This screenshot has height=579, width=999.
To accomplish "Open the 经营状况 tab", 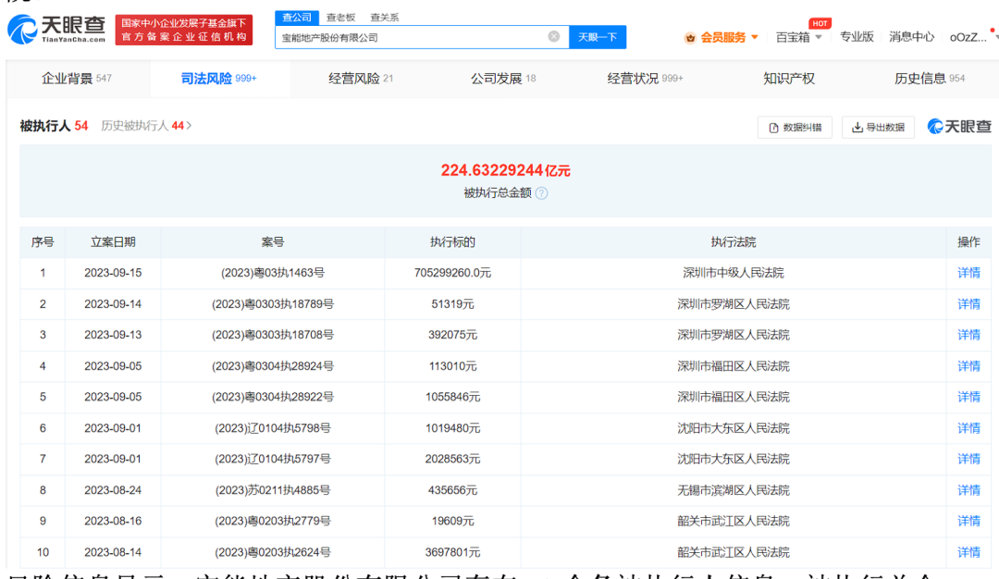I will [645, 79].
